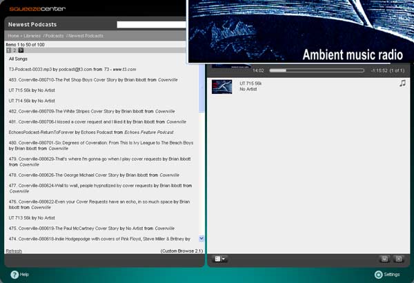The height and width of the screenshot is (283, 414).
Task: Click the scroll down arrow on podcast list
Action: [201, 238]
